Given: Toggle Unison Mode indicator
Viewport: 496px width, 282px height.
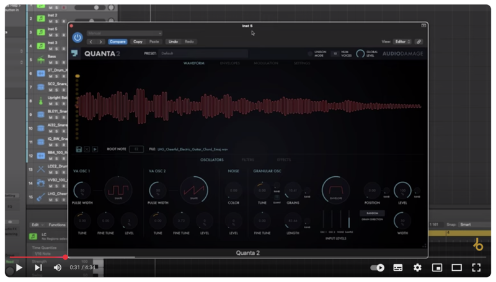Looking at the screenshot, I should tap(311, 54).
